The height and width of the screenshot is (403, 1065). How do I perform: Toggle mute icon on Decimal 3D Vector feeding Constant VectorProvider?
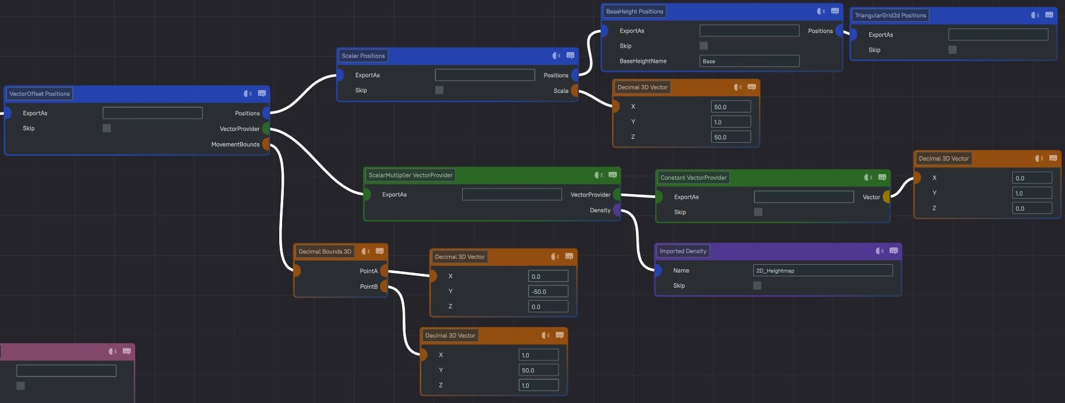(x=1039, y=158)
